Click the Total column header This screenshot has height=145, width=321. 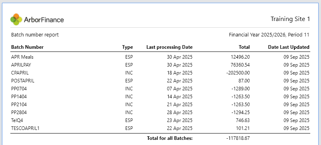coord(244,47)
